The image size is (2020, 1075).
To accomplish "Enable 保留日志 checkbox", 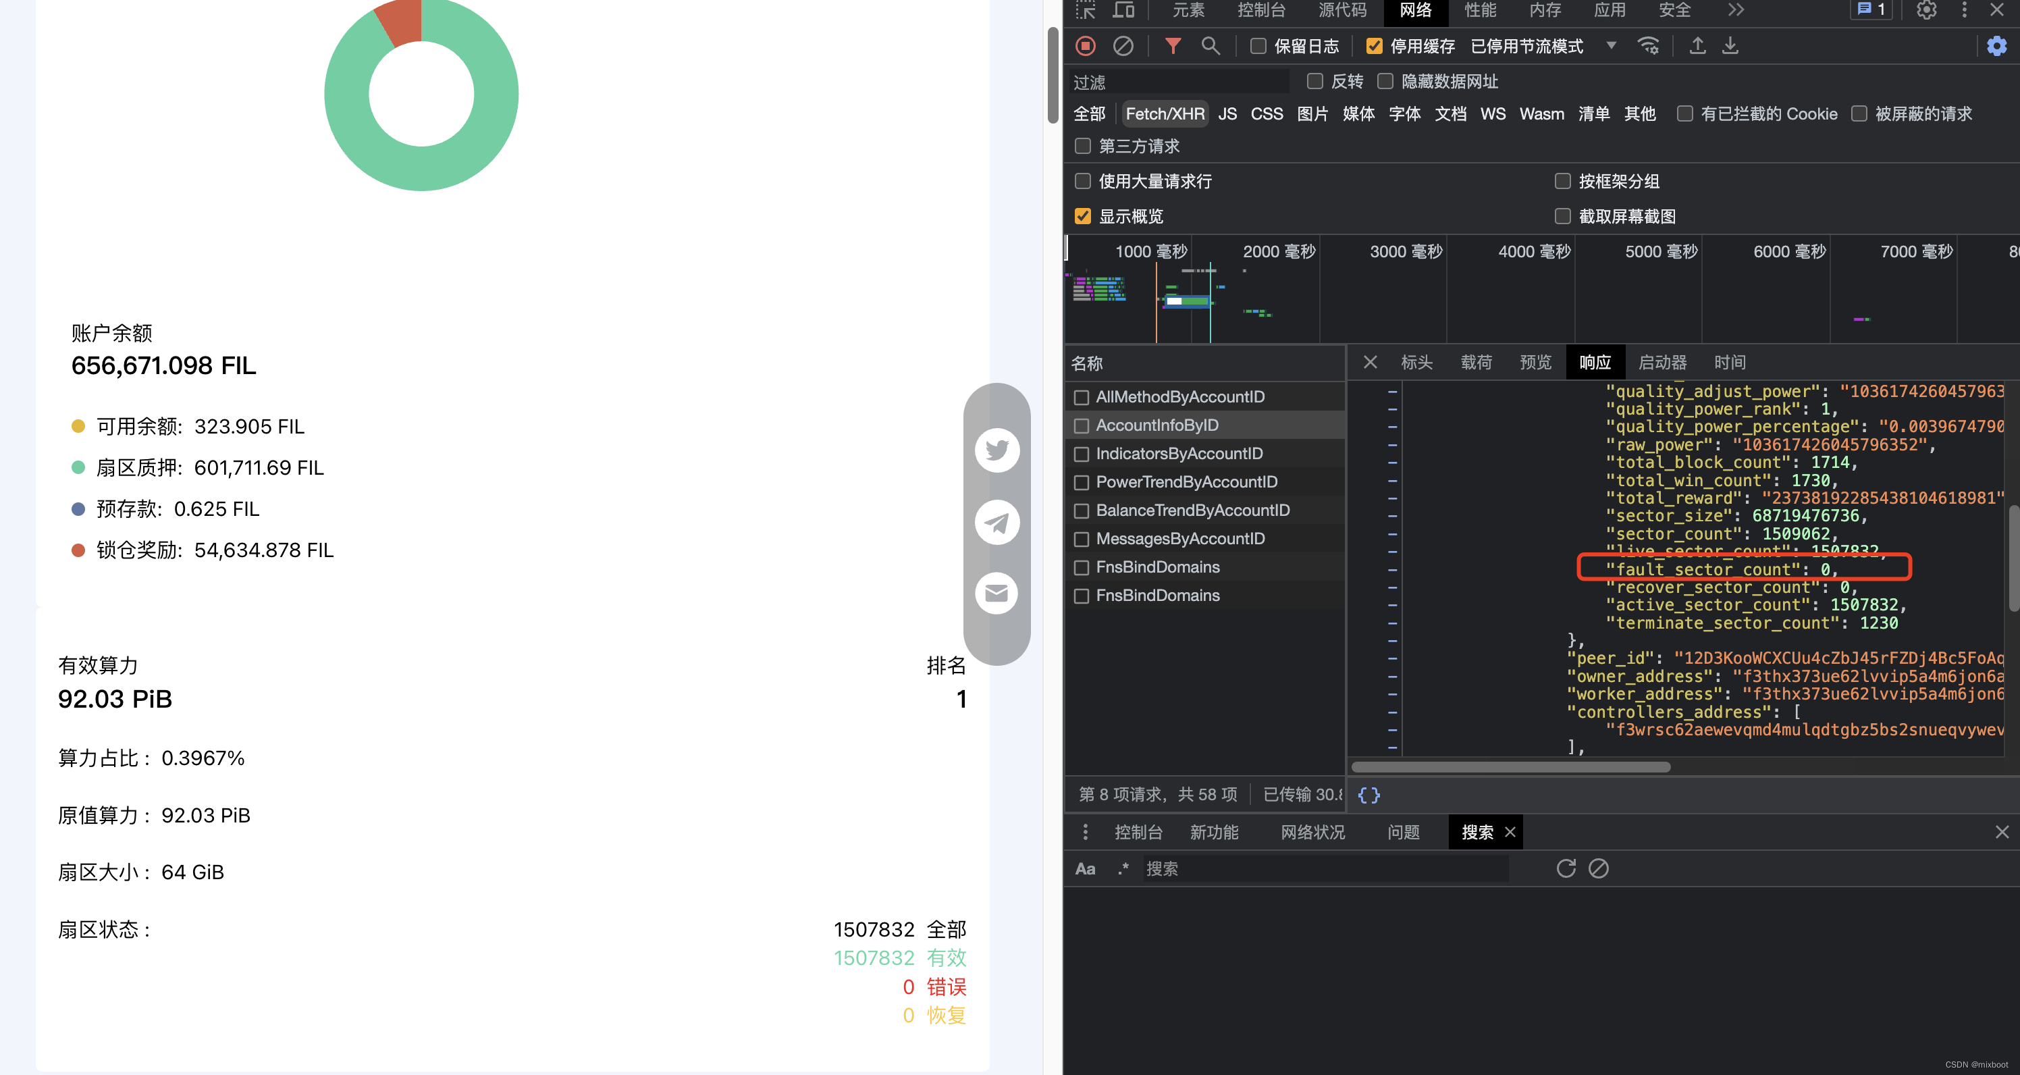I will (1258, 47).
